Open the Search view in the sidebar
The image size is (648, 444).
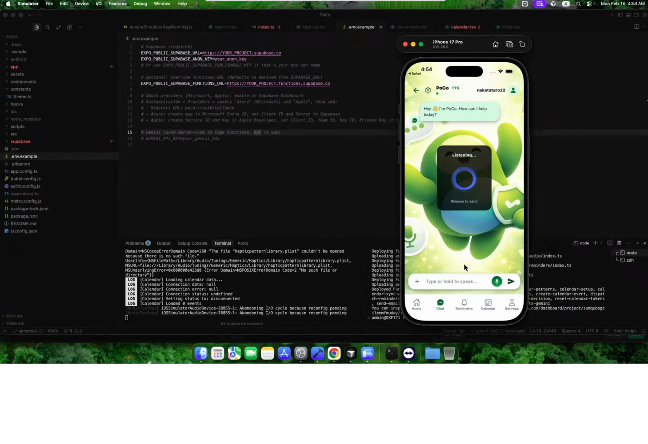pos(48,27)
